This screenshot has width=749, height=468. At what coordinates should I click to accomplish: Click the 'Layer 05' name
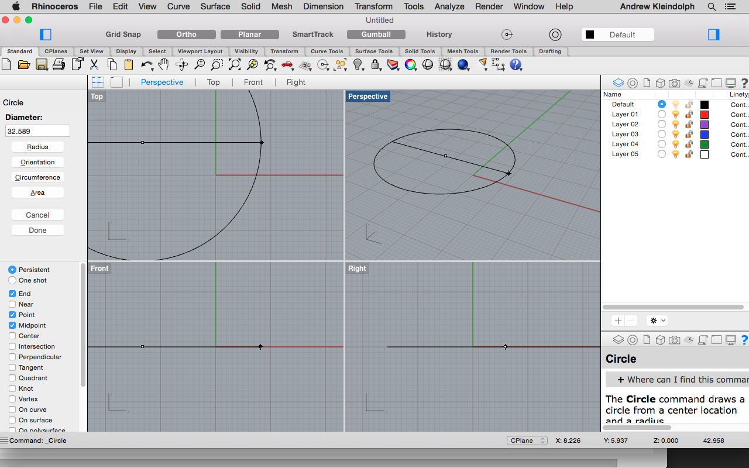(x=625, y=154)
